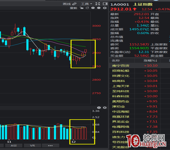Select stock row 上海天洋

139,86
